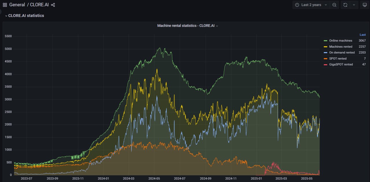This screenshot has height=182, width=370.
Task: Zoom out the time range
Action: [334, 5]
